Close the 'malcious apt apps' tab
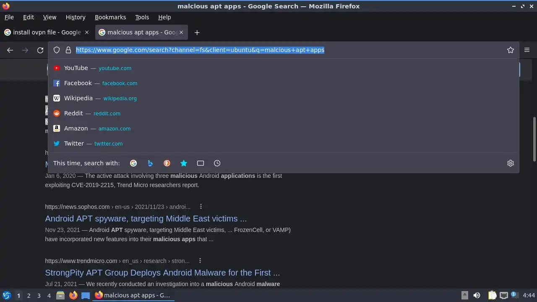The height and width of the screenshot is (302, 537). pos(181,32)
